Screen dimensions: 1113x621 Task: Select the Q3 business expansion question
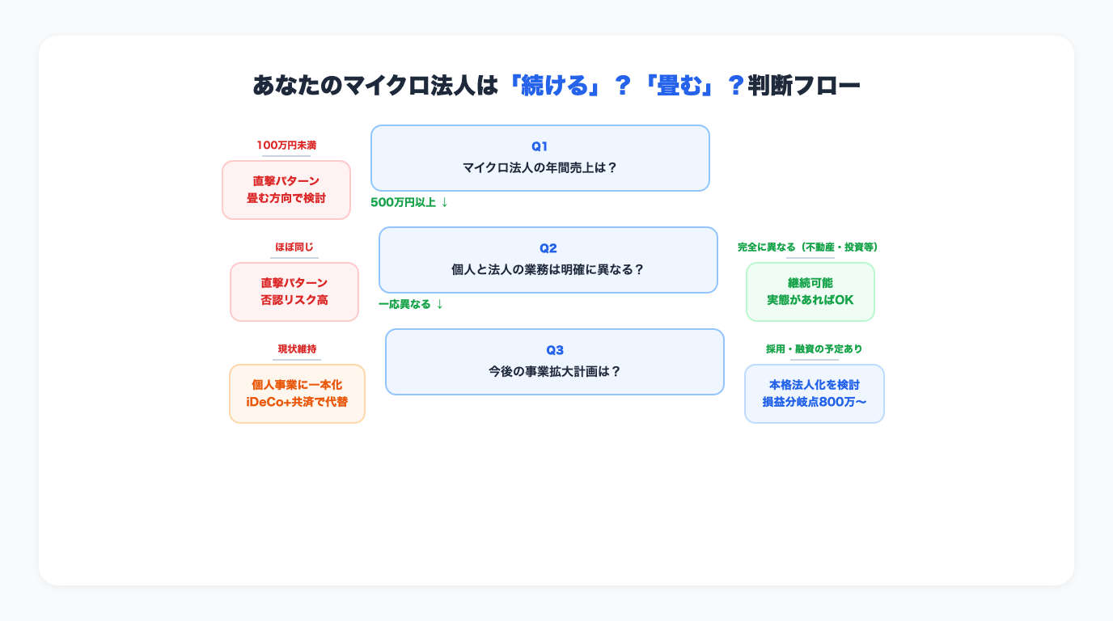click(x=554, y=361)
